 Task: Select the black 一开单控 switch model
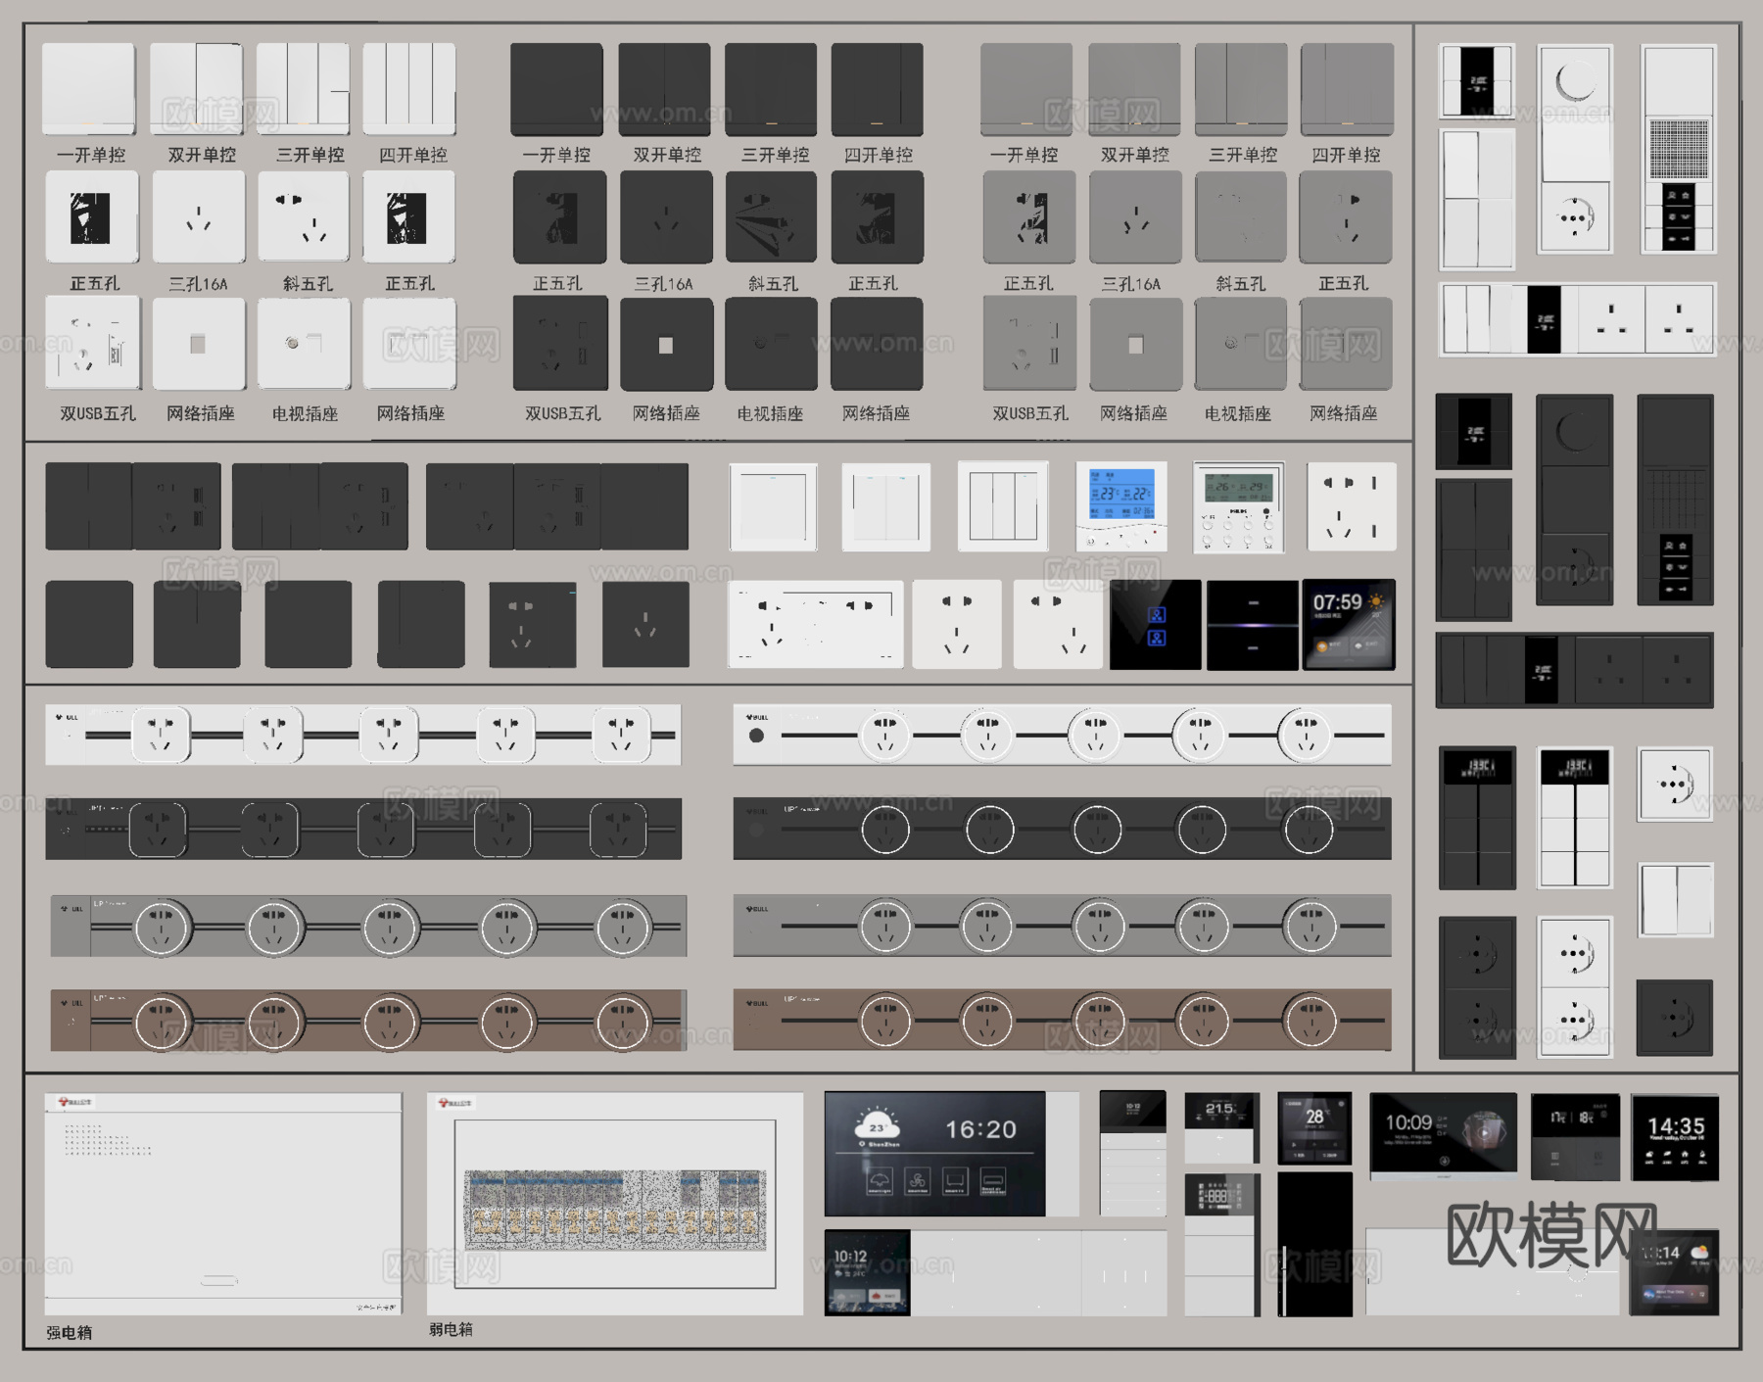click(557, 89)
